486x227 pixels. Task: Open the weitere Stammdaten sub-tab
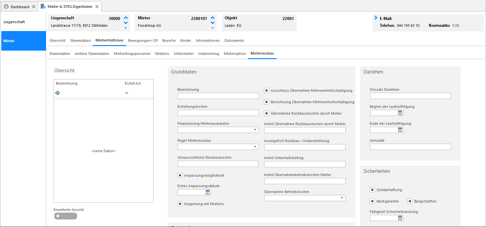coord(92,54)
